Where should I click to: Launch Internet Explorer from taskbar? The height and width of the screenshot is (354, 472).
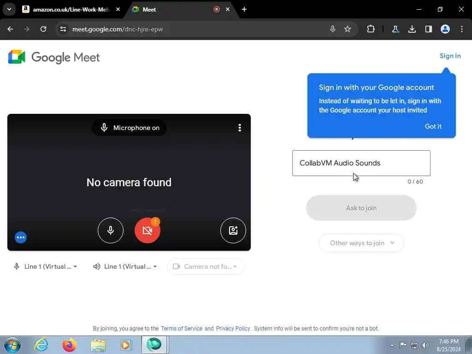41,345
